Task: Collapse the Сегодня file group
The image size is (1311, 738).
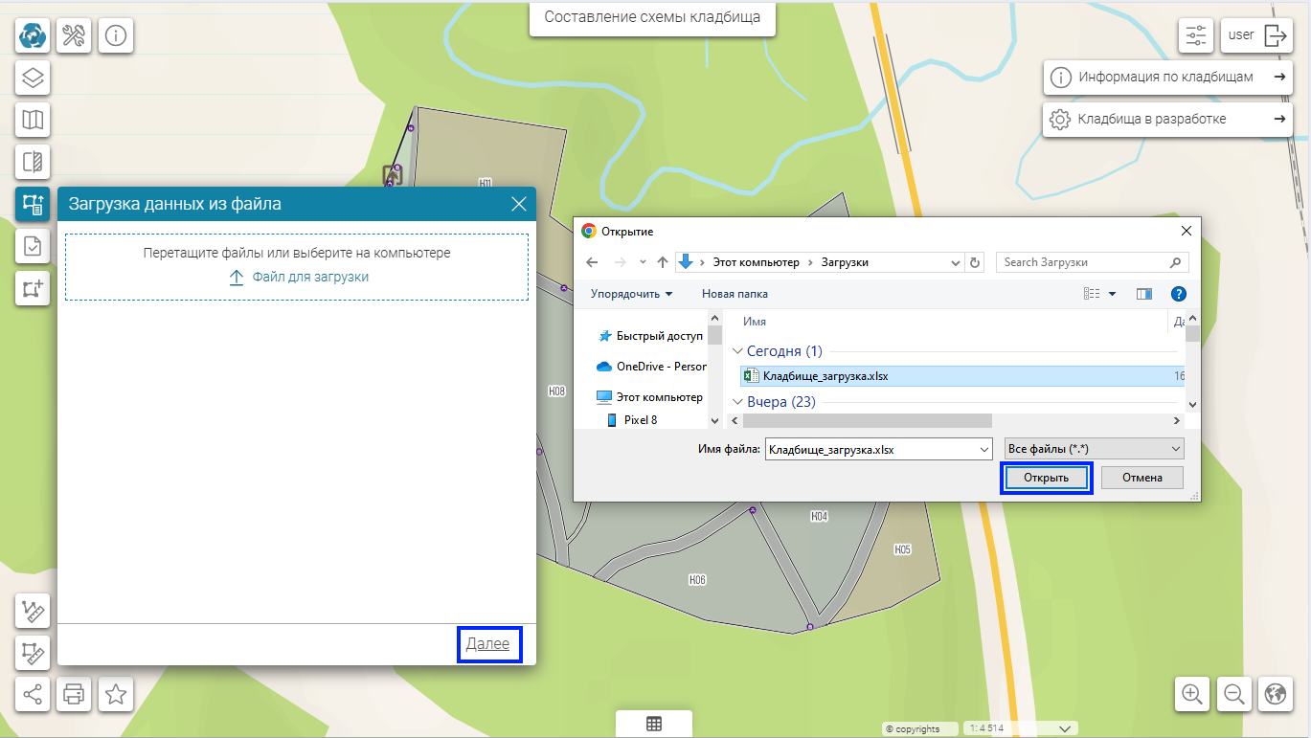Action: point(737,351)
